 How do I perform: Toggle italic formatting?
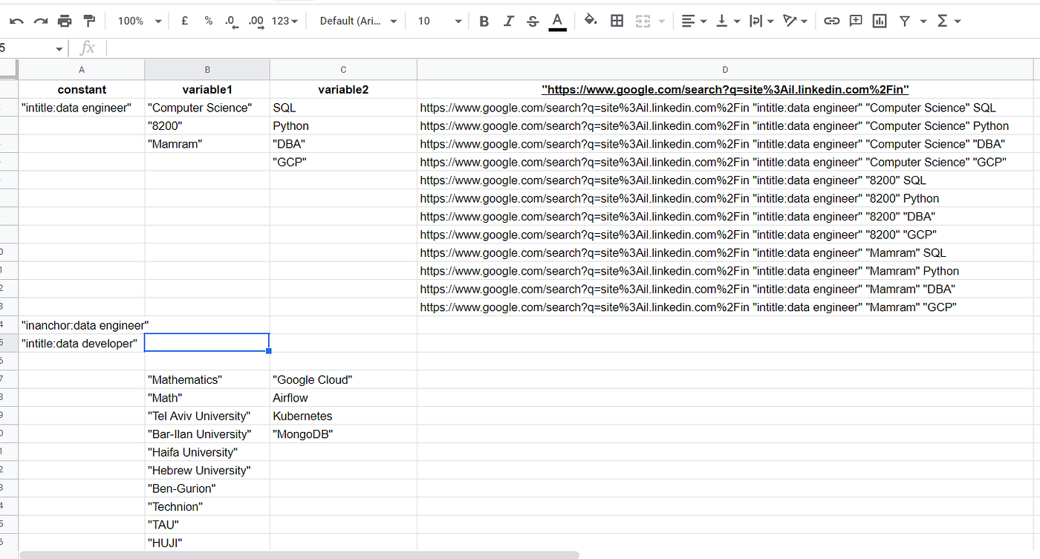[x=508, y=21]
